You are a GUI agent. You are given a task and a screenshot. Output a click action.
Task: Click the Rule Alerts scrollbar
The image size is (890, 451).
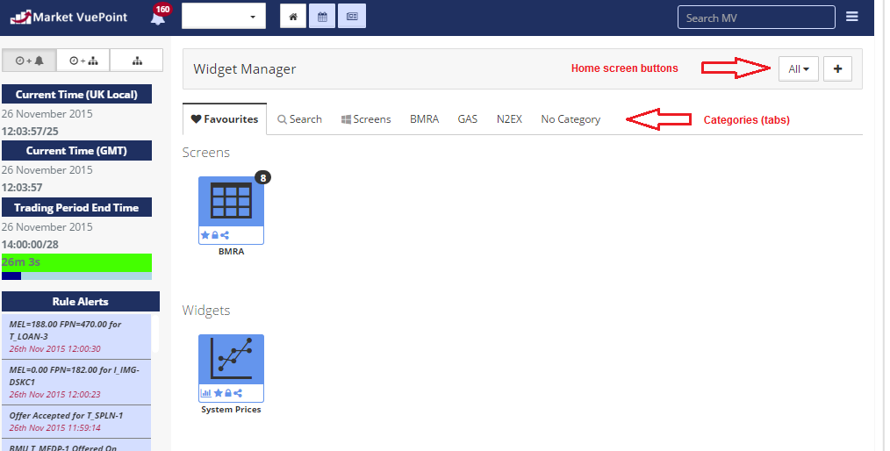pos(156,333)
